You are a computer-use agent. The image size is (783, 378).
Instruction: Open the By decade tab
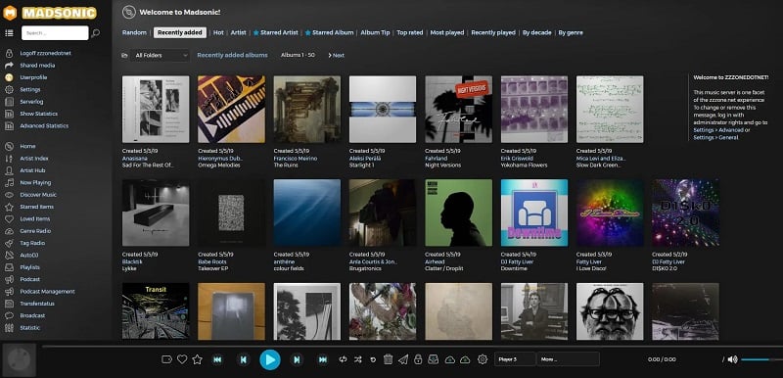click(x=536, y=32)
